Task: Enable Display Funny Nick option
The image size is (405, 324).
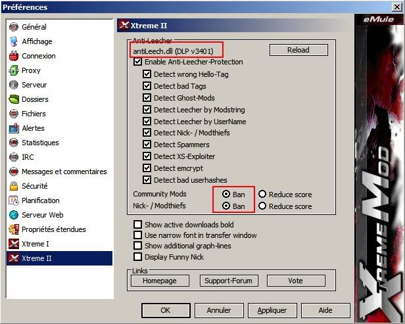Action: tap(137, 257)
